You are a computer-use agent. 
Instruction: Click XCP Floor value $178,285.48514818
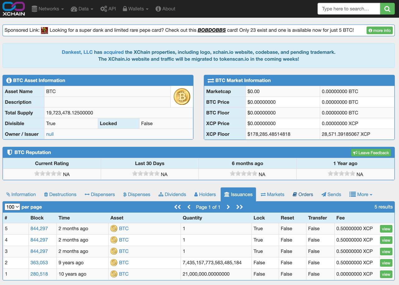click(x=269, y=134)
